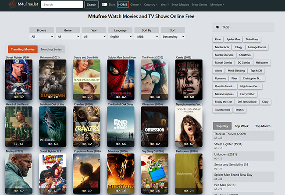Click the tags icon in TAGS header
Image resolution: width=285 pixels, height=195 pixels.
217,27
